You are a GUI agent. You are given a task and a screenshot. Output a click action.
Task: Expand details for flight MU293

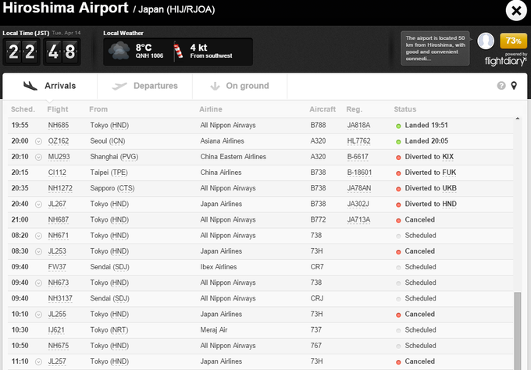click(x=38, y=157)
